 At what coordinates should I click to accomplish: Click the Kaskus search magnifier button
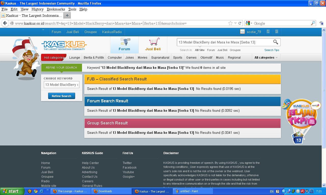tap(276, 42)
